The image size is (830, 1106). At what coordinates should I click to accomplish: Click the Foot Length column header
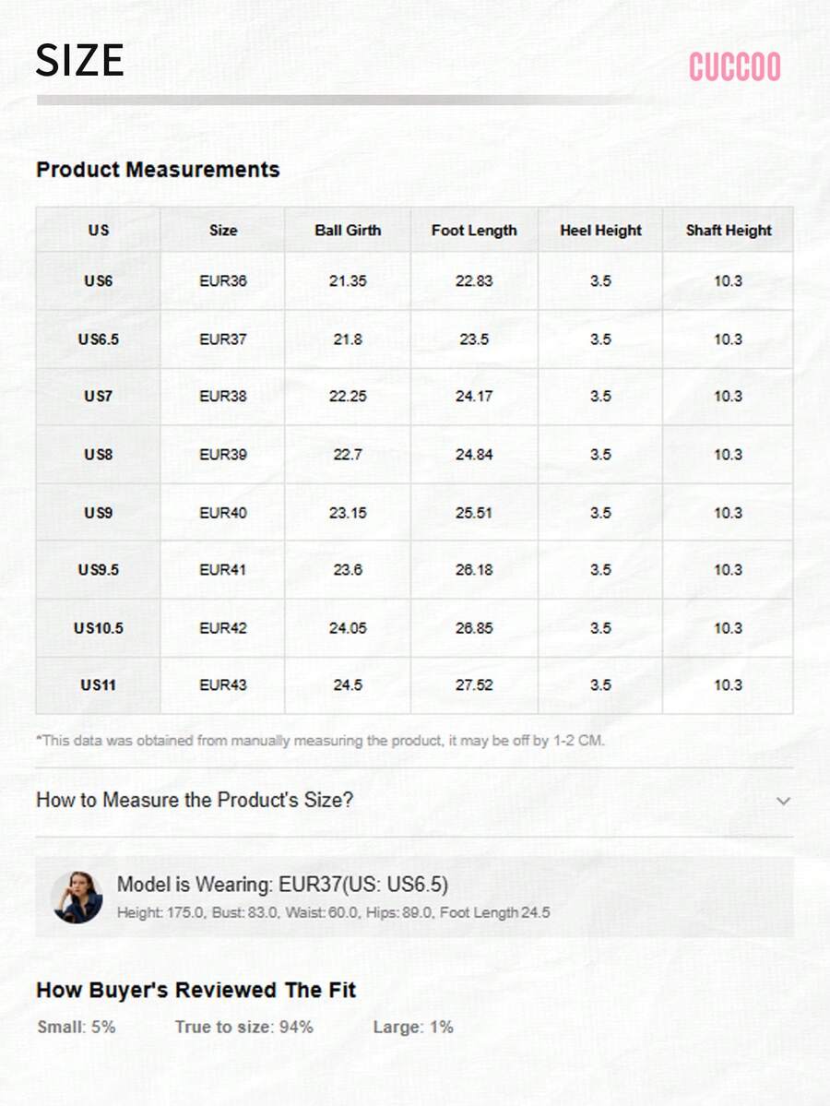[474, 230]
